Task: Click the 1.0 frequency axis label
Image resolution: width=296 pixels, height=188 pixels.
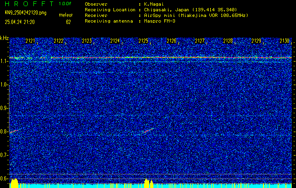Action: tap(4, 85)
